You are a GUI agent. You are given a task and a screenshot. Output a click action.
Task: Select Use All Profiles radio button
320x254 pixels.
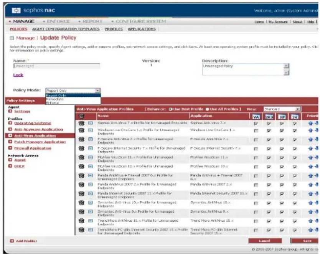(207, 109)
